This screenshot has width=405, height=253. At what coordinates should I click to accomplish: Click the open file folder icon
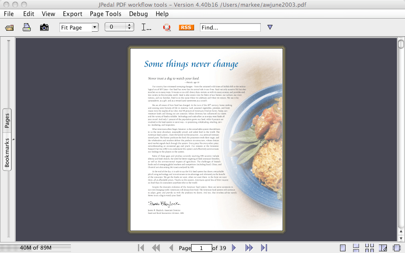click(x=9, y=27)
